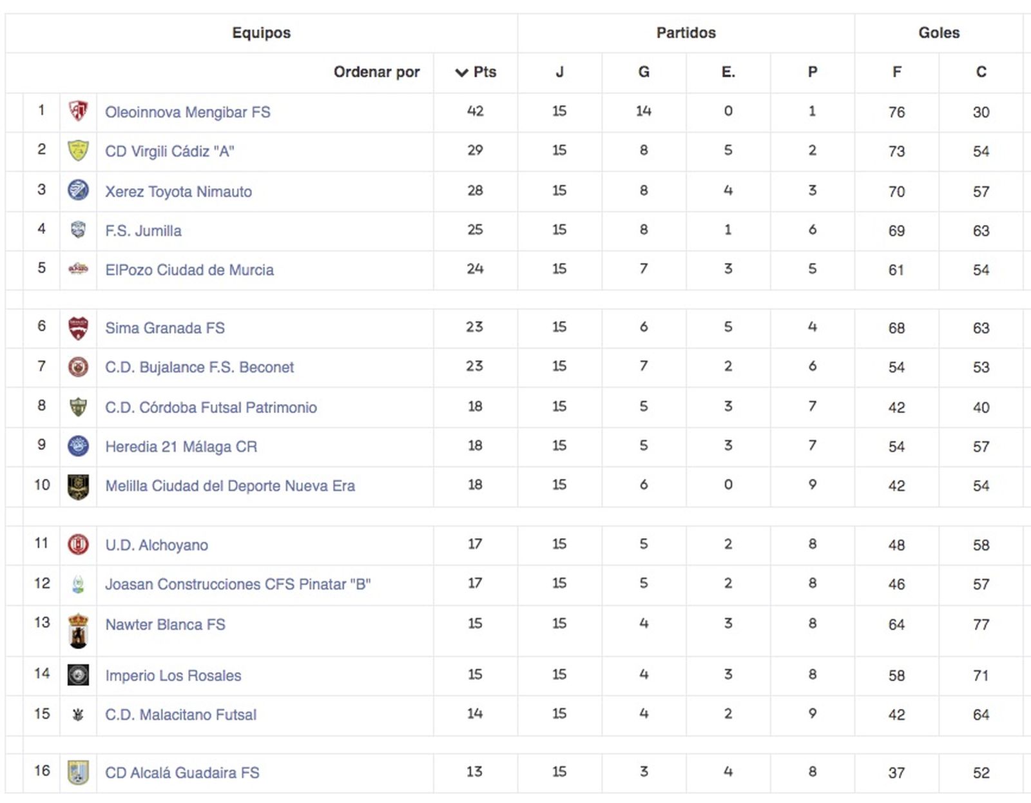The height and width of the screenshot is (803, 1031).
Task: Click the Heredia 21 Málaga CR blue badge
Action: (78, 446)
